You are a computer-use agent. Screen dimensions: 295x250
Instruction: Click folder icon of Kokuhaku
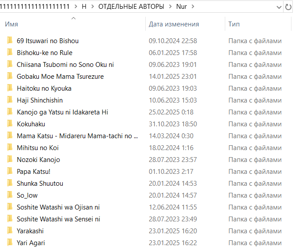coord(10,124)
